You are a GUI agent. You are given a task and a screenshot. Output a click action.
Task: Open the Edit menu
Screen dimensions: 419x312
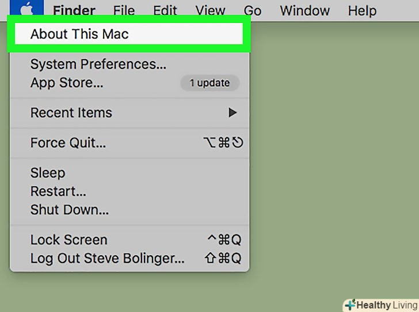(165, 11)
